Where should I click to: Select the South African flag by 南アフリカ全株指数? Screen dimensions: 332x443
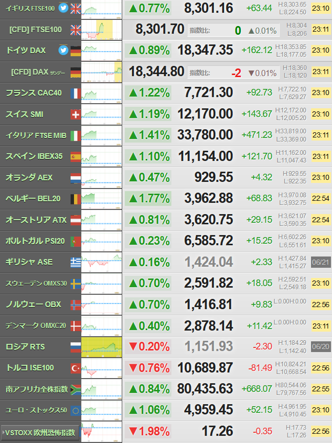tap(76, 389)
